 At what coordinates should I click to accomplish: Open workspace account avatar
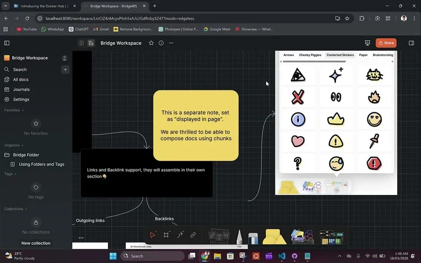point(64,58)
